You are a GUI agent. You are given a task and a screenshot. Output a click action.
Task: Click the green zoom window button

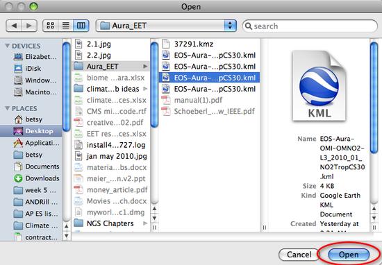[33, 6]
